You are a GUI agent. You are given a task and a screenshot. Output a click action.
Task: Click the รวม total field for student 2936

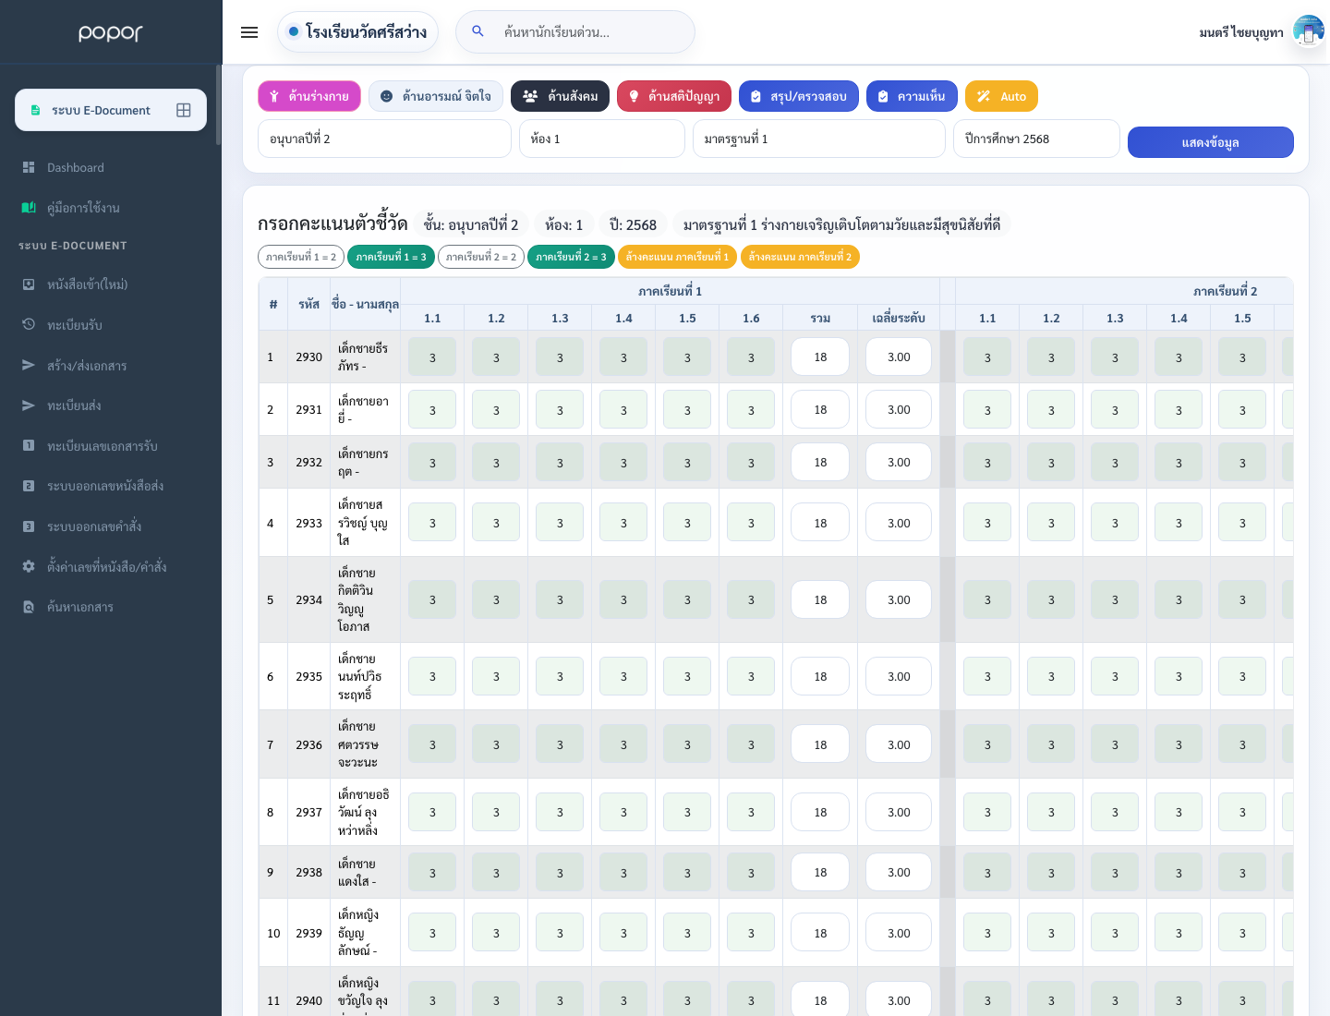click(820, 744)
